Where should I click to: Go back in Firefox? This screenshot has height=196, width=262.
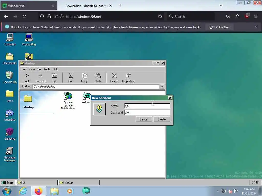[6, 17]
